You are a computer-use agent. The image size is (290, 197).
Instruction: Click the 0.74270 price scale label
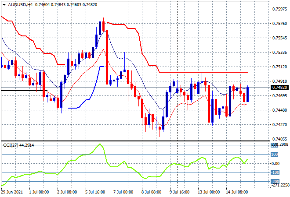[279, 125]
